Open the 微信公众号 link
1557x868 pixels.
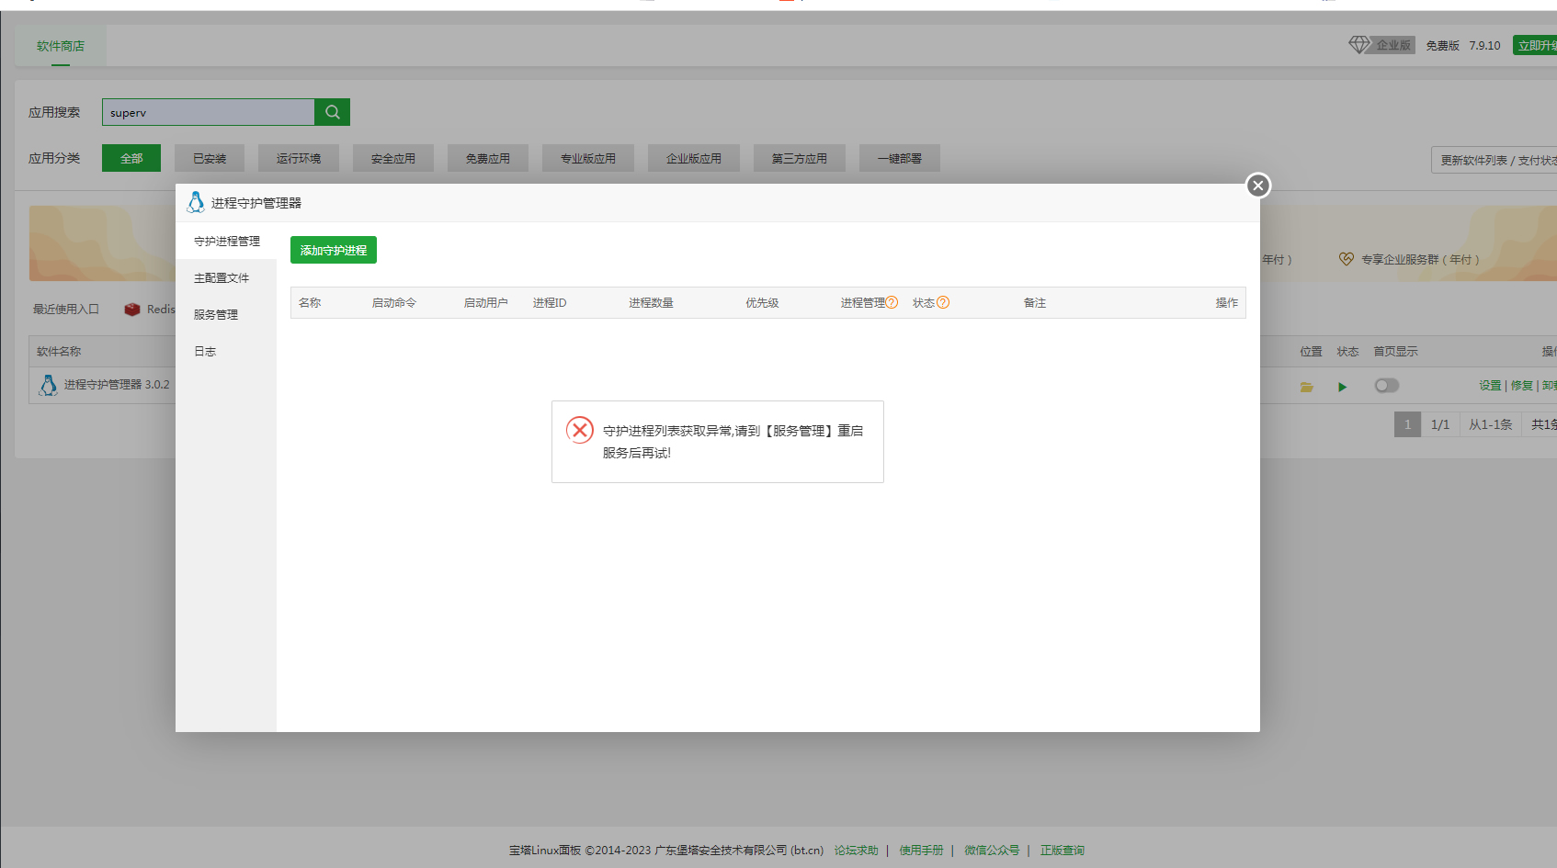[992, 851]
